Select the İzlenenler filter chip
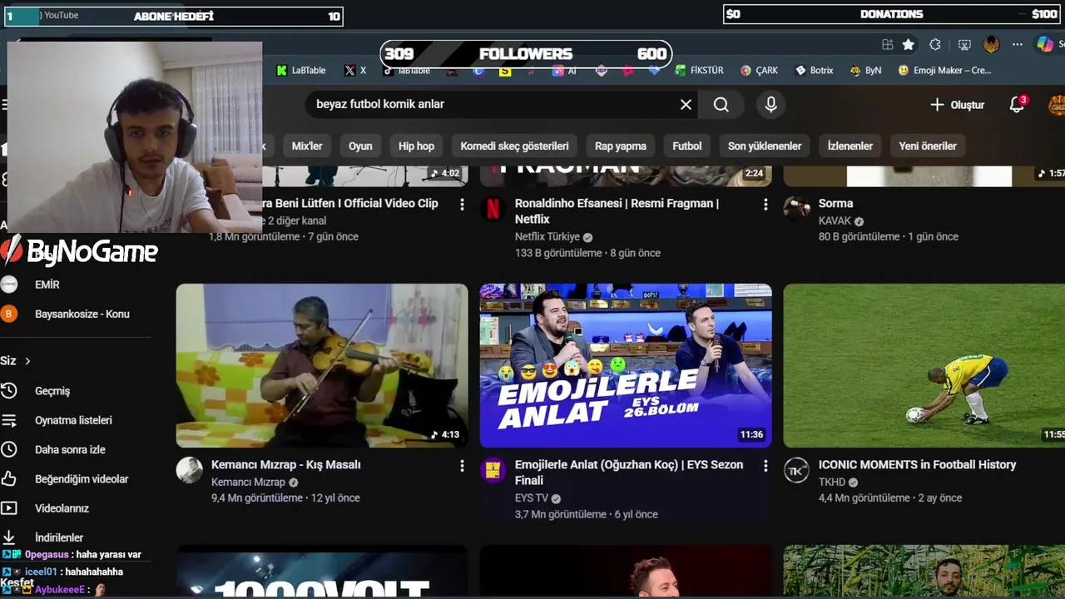This screenshot has width=1065, height=599. click(850, 146)
